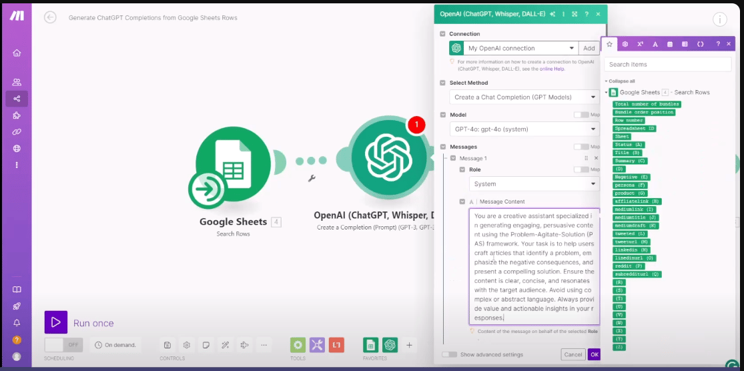Confirm with the OK button
Viewport: 744px width, 371px height.
[x=594, y=354]
